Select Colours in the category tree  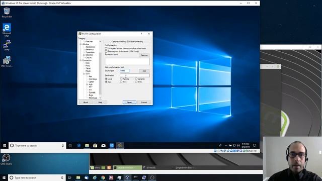click(89, 58)
